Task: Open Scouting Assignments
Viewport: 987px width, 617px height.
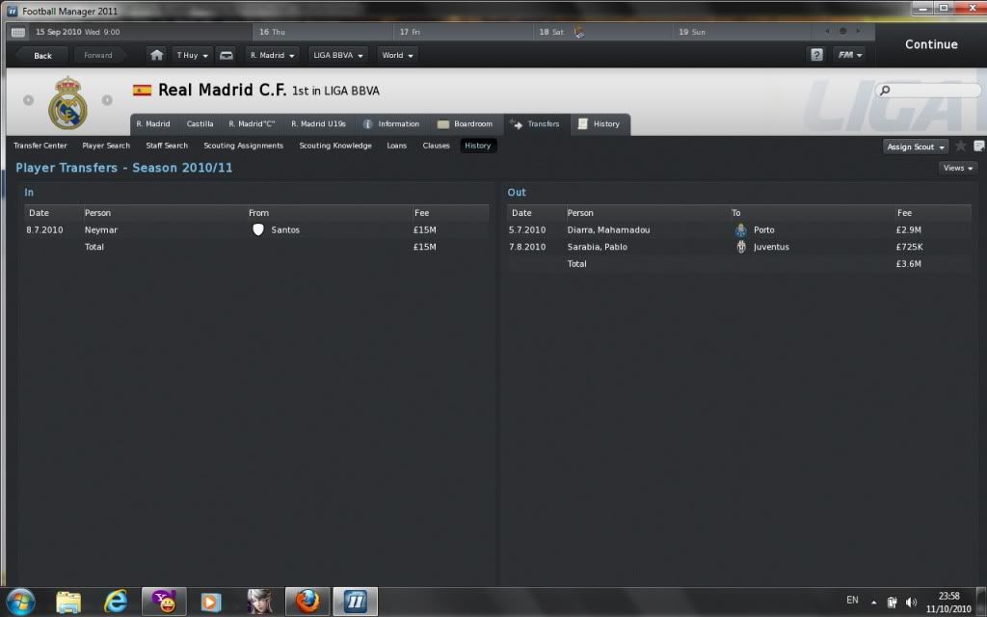Action: pos(244,146)
